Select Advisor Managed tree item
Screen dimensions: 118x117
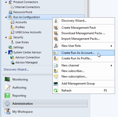pyautogui.click(x=26, y=62)
